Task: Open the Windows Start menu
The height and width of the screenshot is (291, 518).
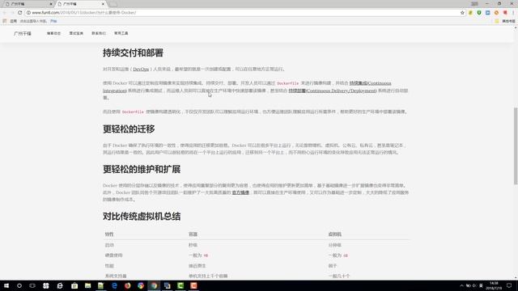Action: (x=6, y=285)
